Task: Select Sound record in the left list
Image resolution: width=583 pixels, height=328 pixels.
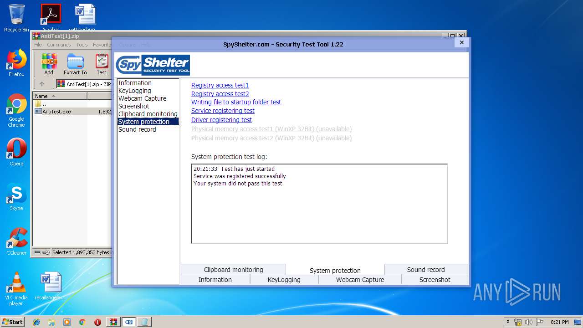Action: (x=148, y=129)
